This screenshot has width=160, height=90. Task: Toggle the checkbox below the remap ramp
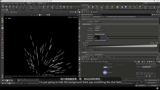pos(83,50)
